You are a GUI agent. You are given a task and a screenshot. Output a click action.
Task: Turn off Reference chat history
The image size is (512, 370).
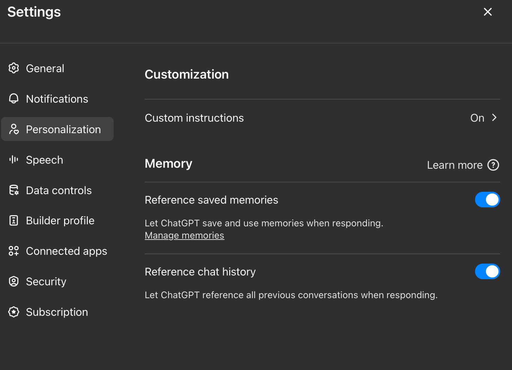(x=488, y=271)
